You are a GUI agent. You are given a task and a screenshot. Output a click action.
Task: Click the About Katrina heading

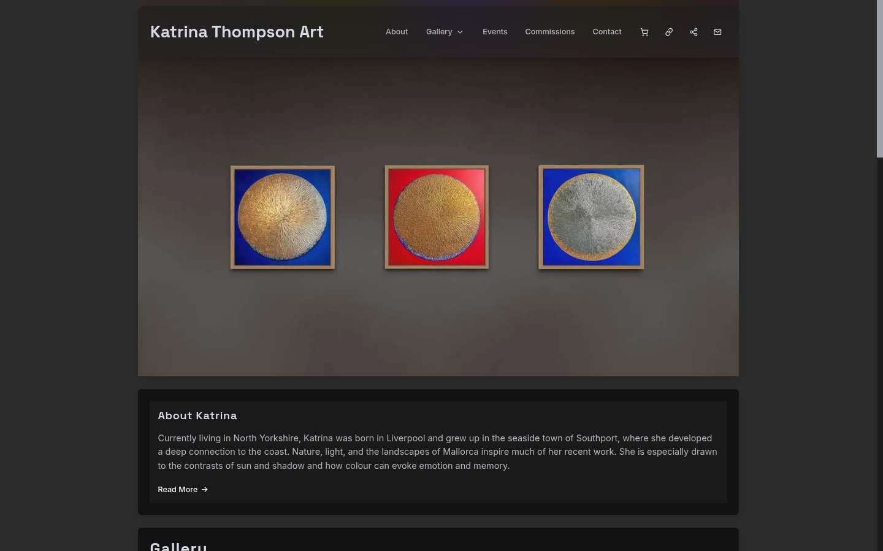pyautogui.click(x=197, y=416)
